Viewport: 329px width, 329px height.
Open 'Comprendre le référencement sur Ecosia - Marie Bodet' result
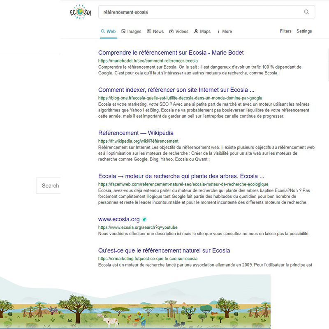(x=171, y=53)
